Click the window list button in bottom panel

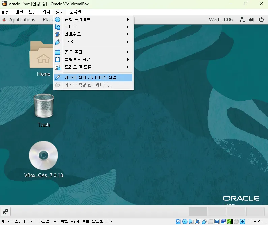pos(6,211)
